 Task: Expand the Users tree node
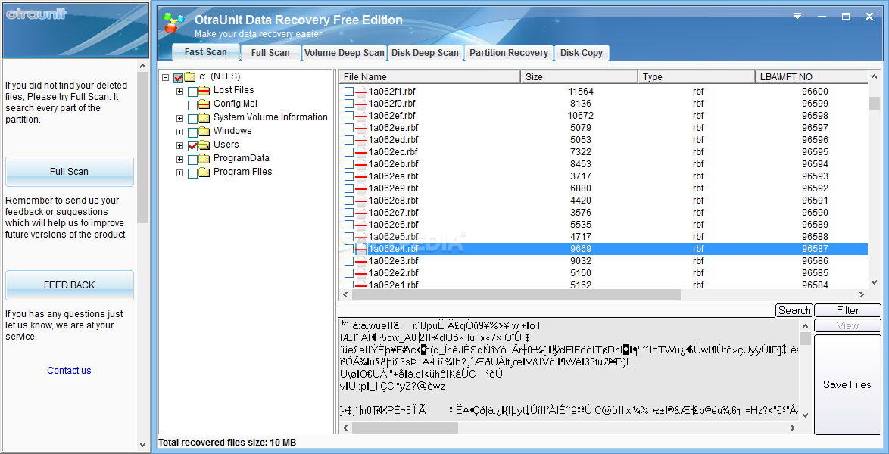coord(179,145)
